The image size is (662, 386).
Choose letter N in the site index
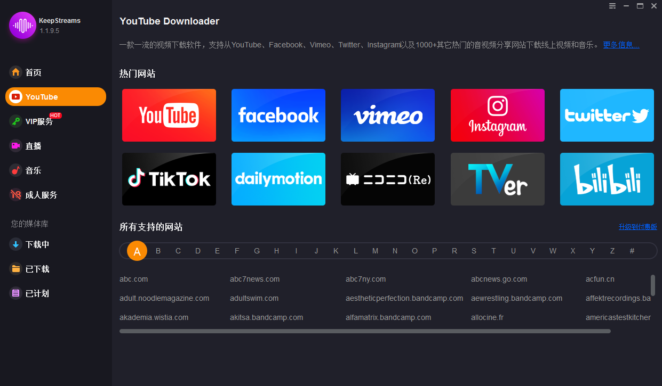pyautogui.click(x=395, y=251)
